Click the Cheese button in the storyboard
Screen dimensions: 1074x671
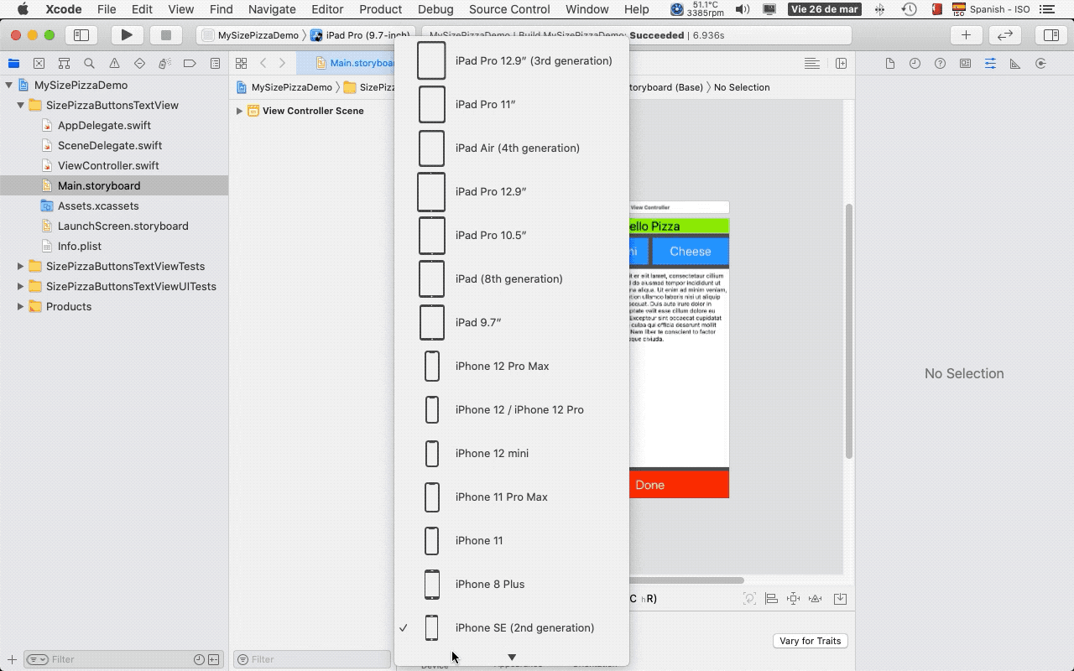pos(690,252)
